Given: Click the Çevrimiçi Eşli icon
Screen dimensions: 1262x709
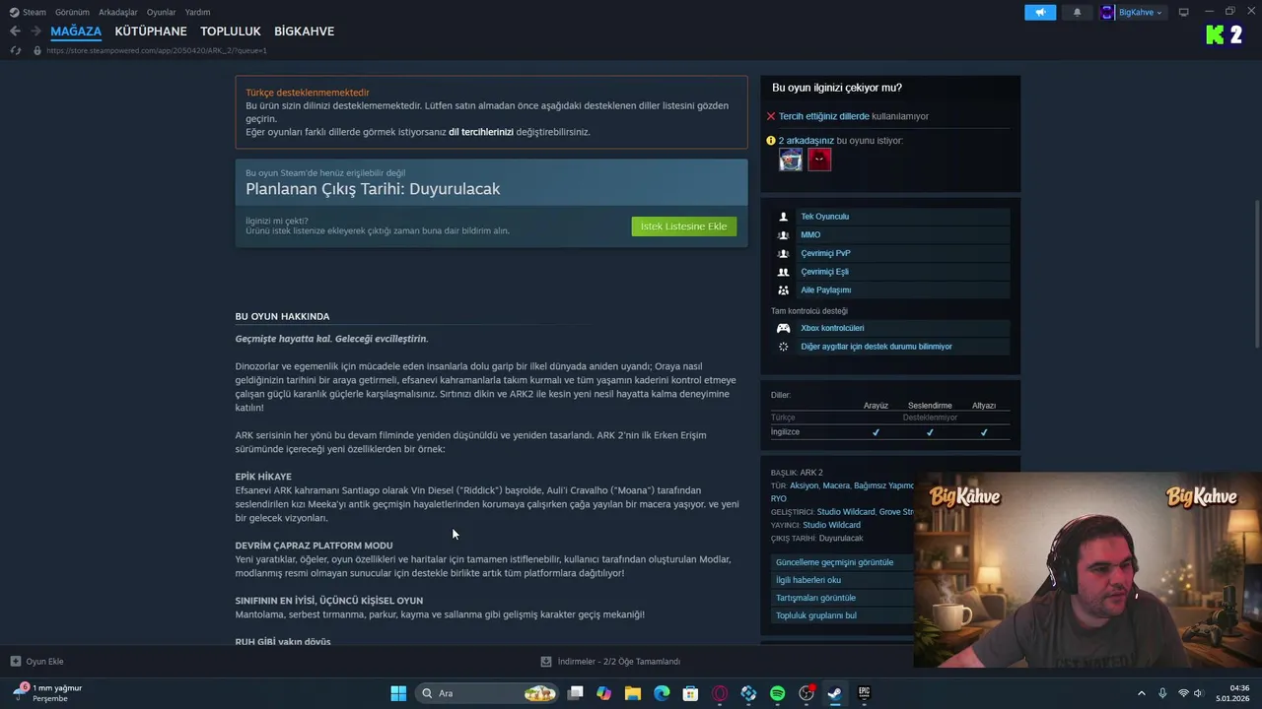Looking at the screenshot, I should point(784,272).
